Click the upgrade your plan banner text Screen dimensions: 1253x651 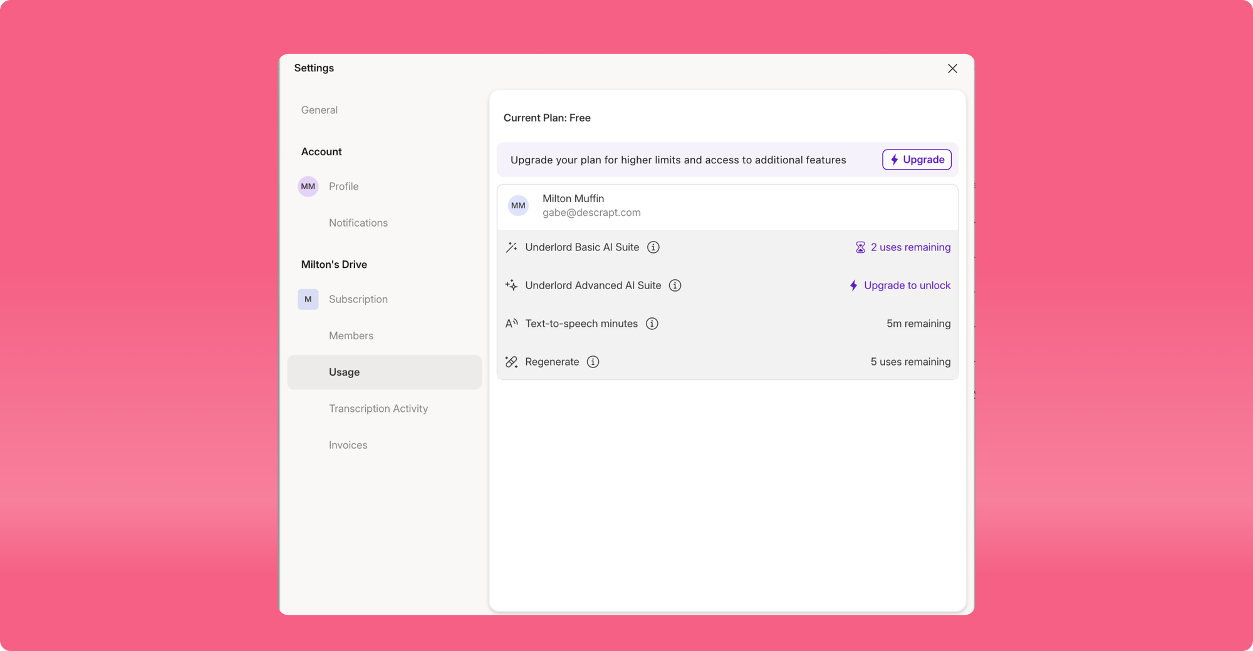click(678, 160)
